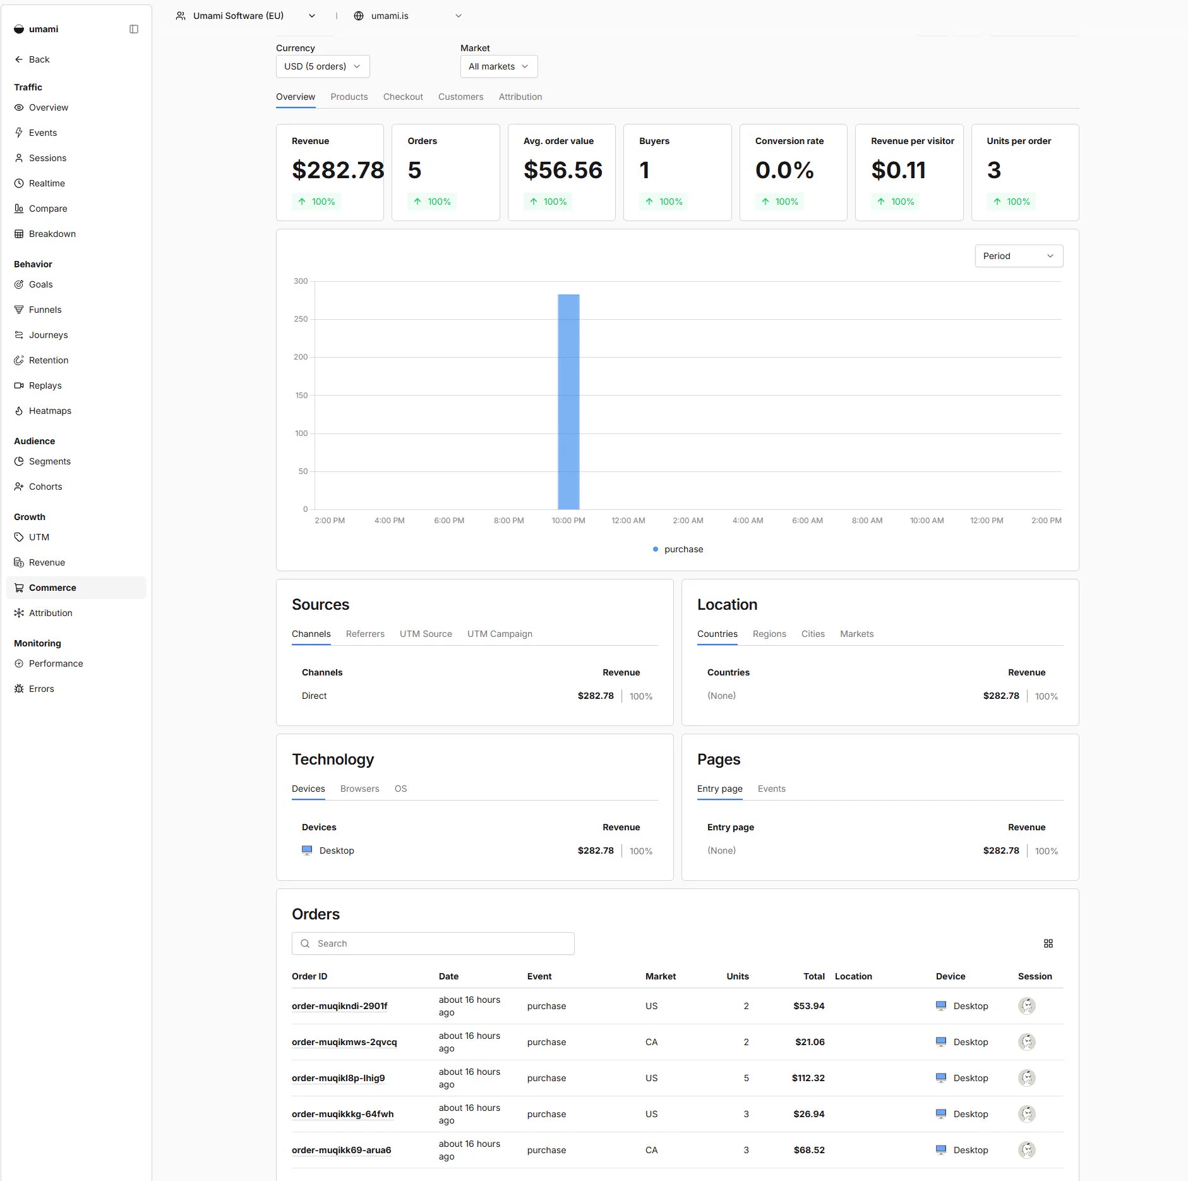Collapse the sidebar panel icon

pos(134,29)
